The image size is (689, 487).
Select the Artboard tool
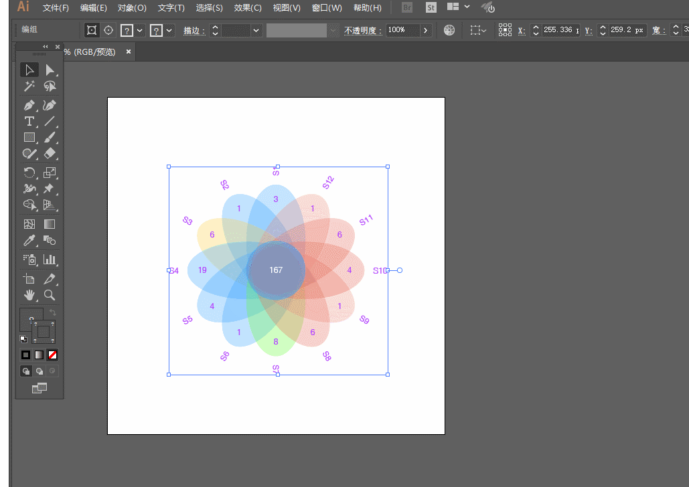click(29, 279)
